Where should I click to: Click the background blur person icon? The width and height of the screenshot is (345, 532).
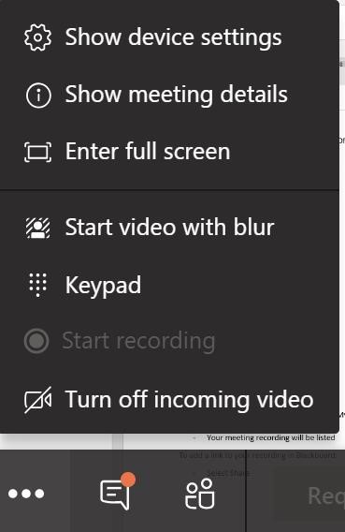click(38, 228)
